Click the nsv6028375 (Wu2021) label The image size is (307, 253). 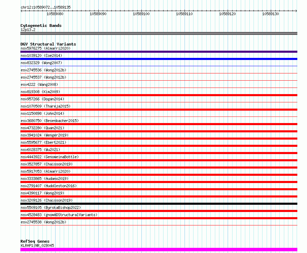(40, 150)
